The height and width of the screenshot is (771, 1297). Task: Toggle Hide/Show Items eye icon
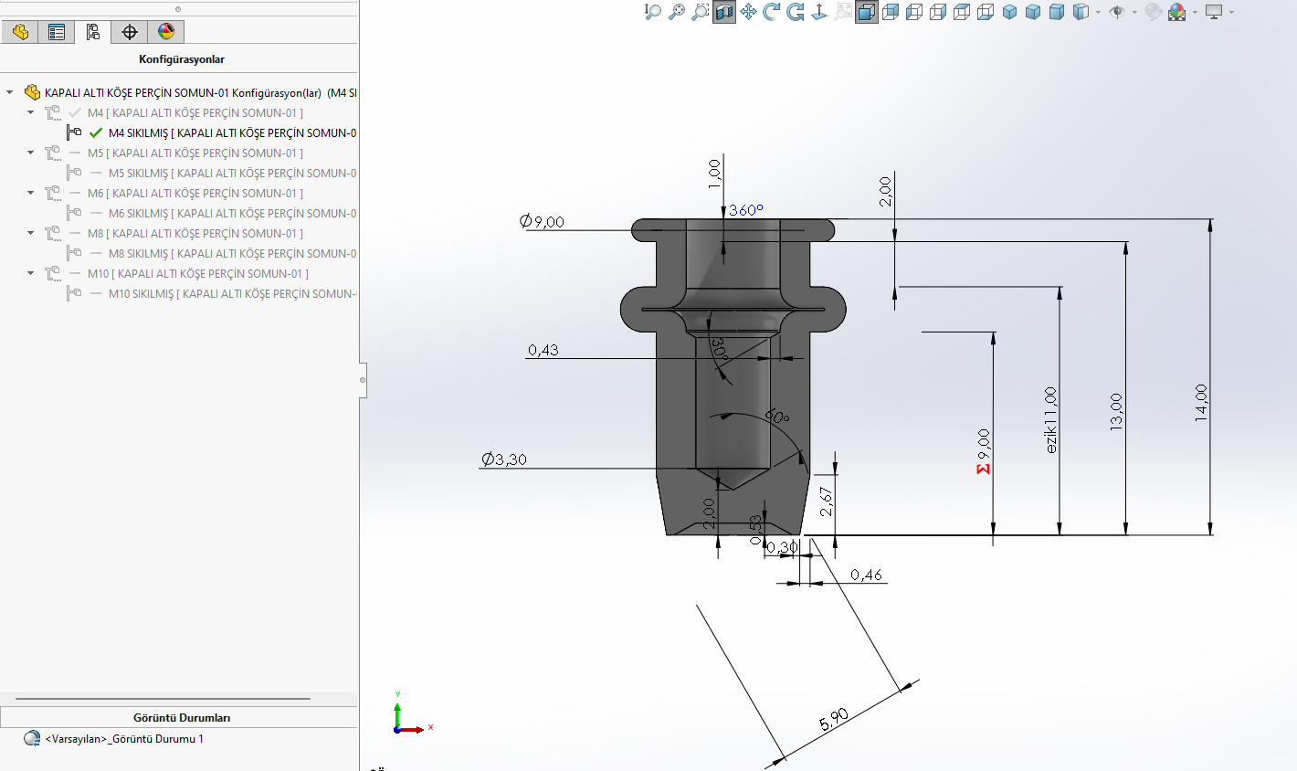(1117, 12)
